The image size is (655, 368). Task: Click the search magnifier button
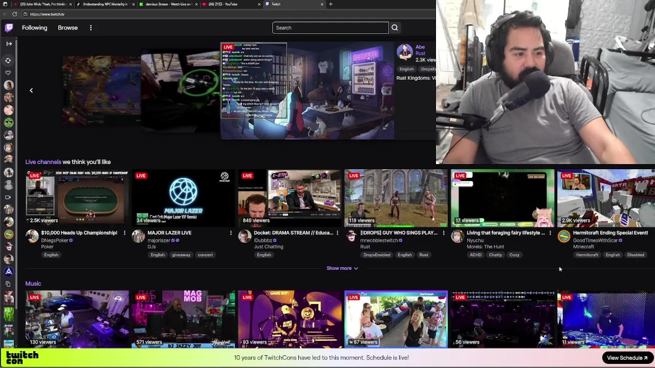pyautogui.click(x=395, y=28)
